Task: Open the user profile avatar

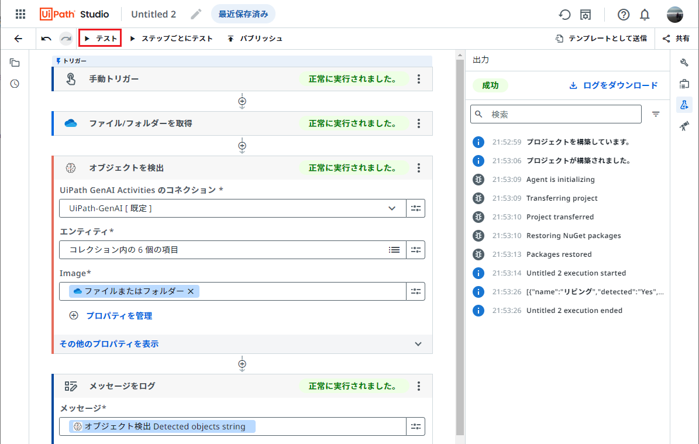Action: [674, 14]
